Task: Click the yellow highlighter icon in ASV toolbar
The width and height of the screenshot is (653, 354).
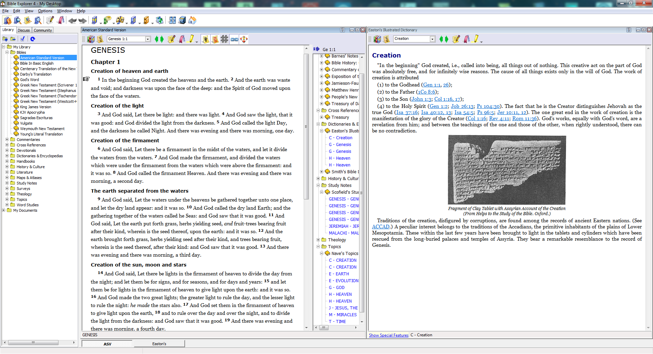Action: pyautogui.click(x=191, y=39)
